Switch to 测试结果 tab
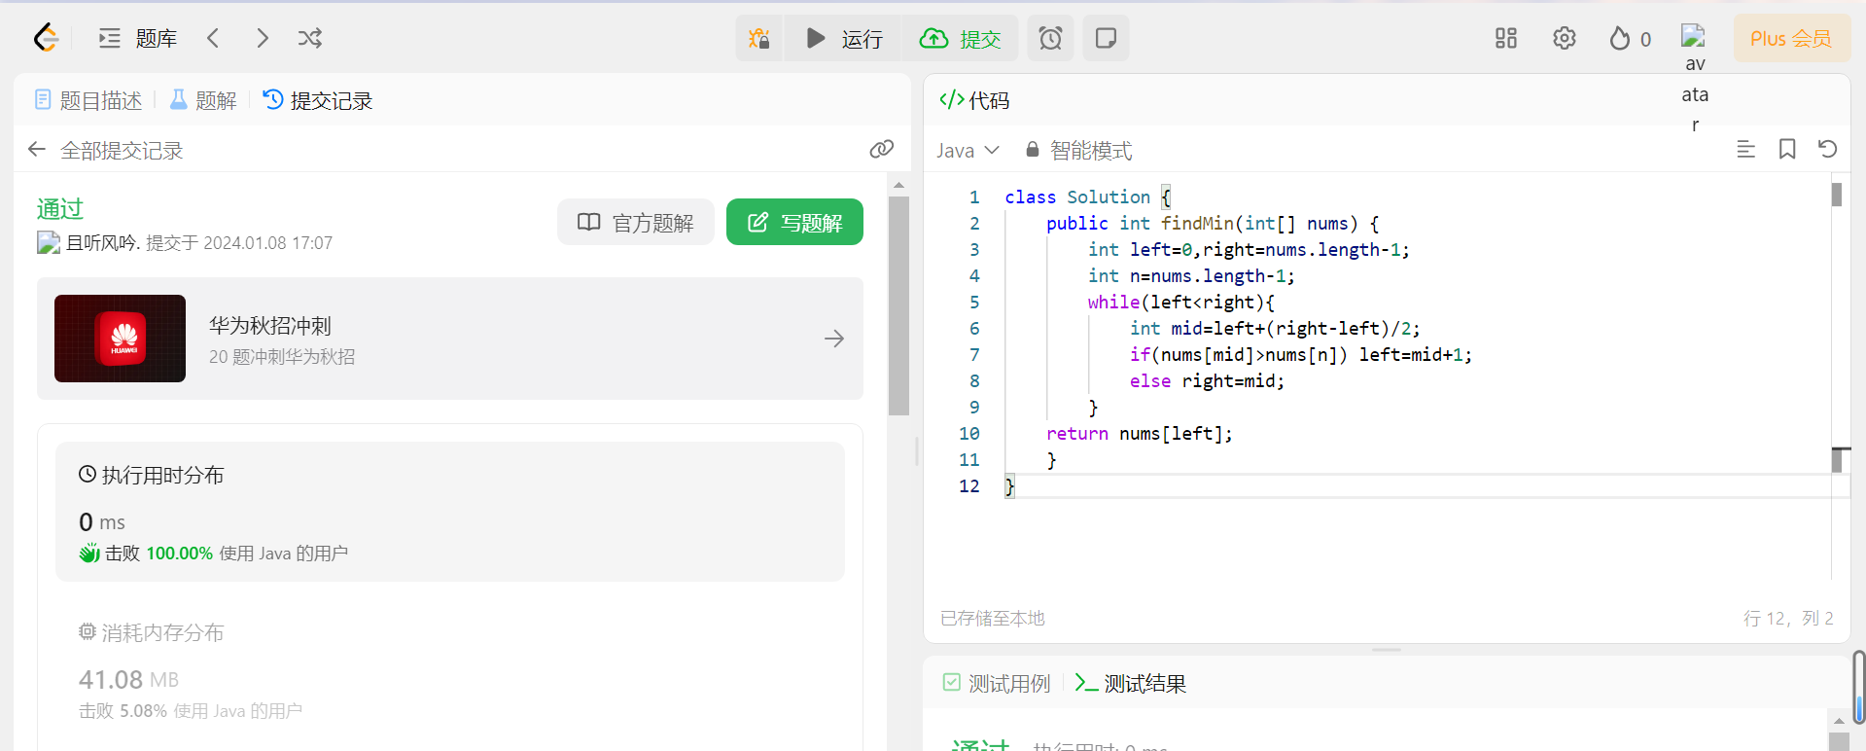The height and width of the screenshot is (751, 1866). coord(1131,683)
